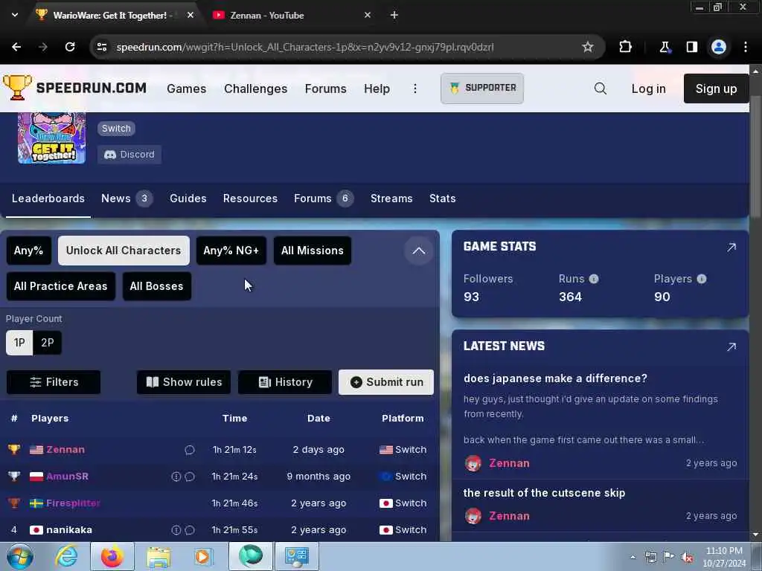Open the comment bubble on Zennan's run
762x571 pixels.
point(190,450)
